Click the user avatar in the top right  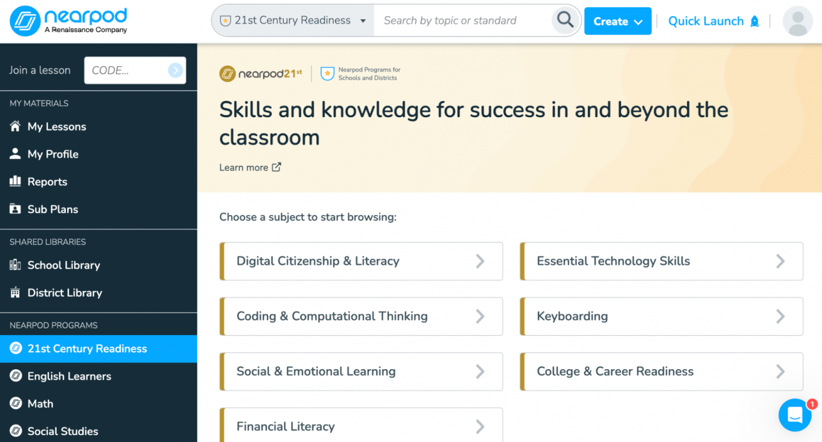797,21
